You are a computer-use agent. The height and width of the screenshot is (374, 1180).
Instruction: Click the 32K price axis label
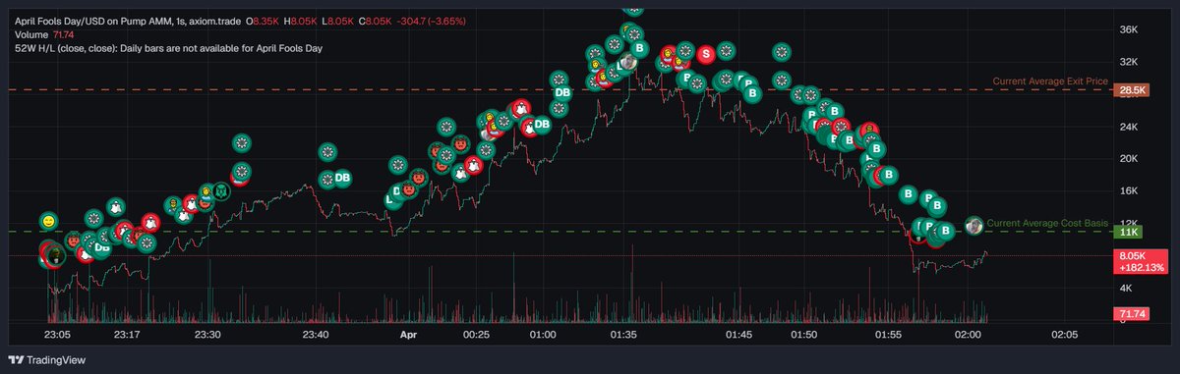1128,62
